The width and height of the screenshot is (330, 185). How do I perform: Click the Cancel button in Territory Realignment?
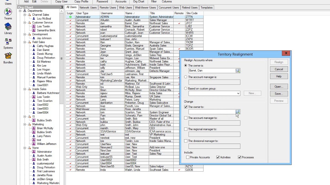click(x=279, y=69)
